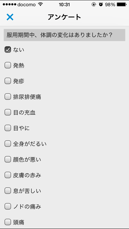
Task: Enable the ノドの痛み checkbox
Action: (8, 206)
